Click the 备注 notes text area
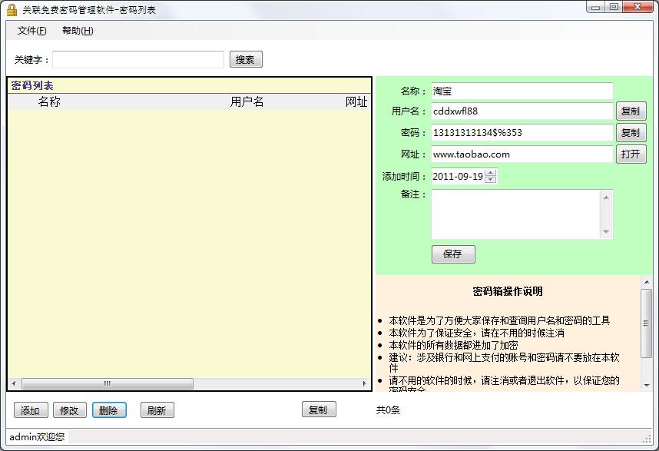 pyautogui.click(x=516, y=214)
